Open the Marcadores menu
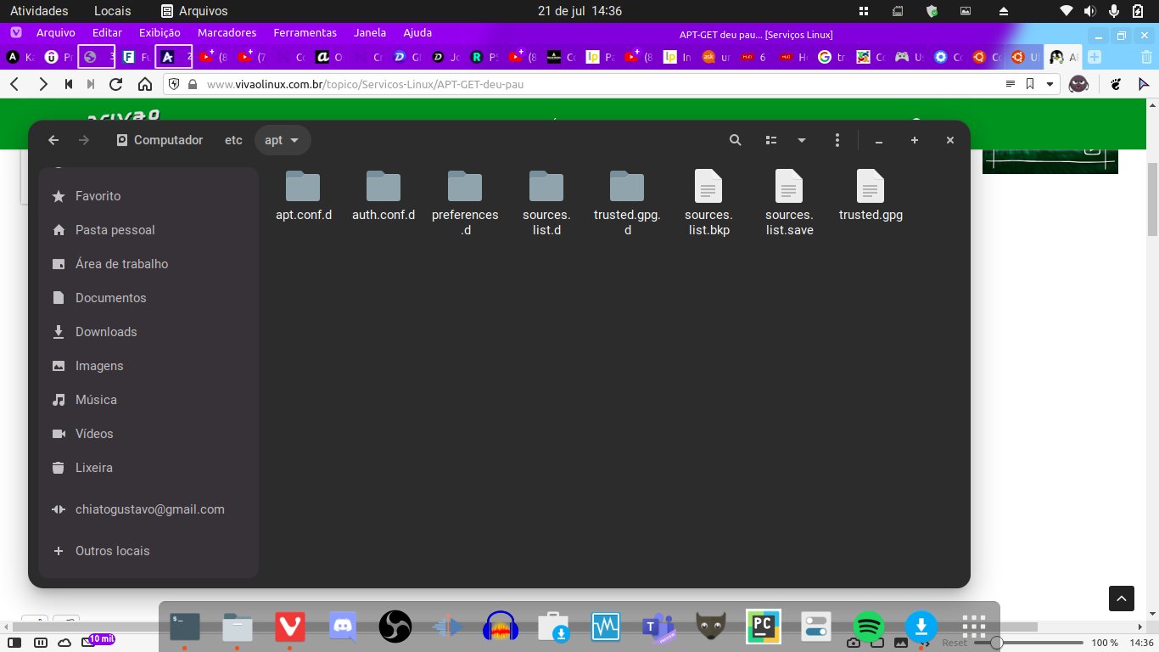Image resolution: width=1159 pixels, height=652 pixels. [x=227, y=33]
